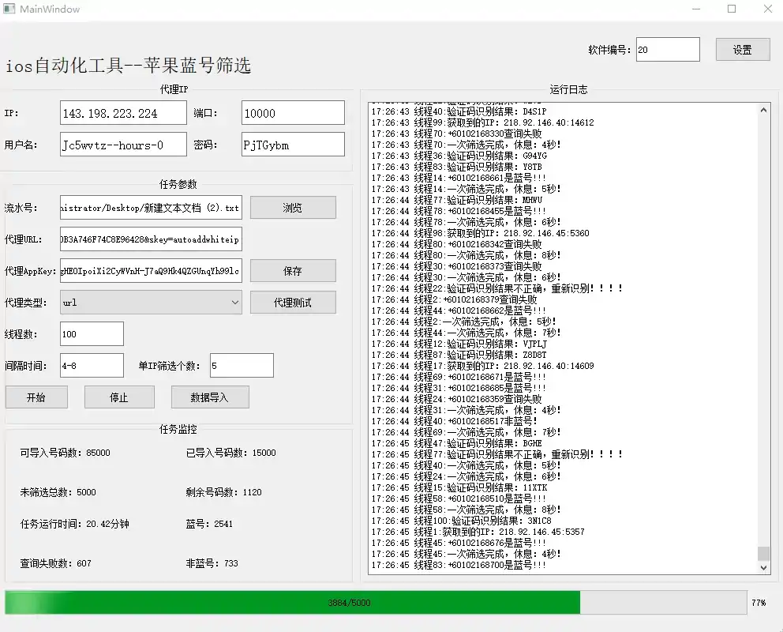783x632 pixels.
Task: Click the 设置 settings button
Action: tap(743, 50)
